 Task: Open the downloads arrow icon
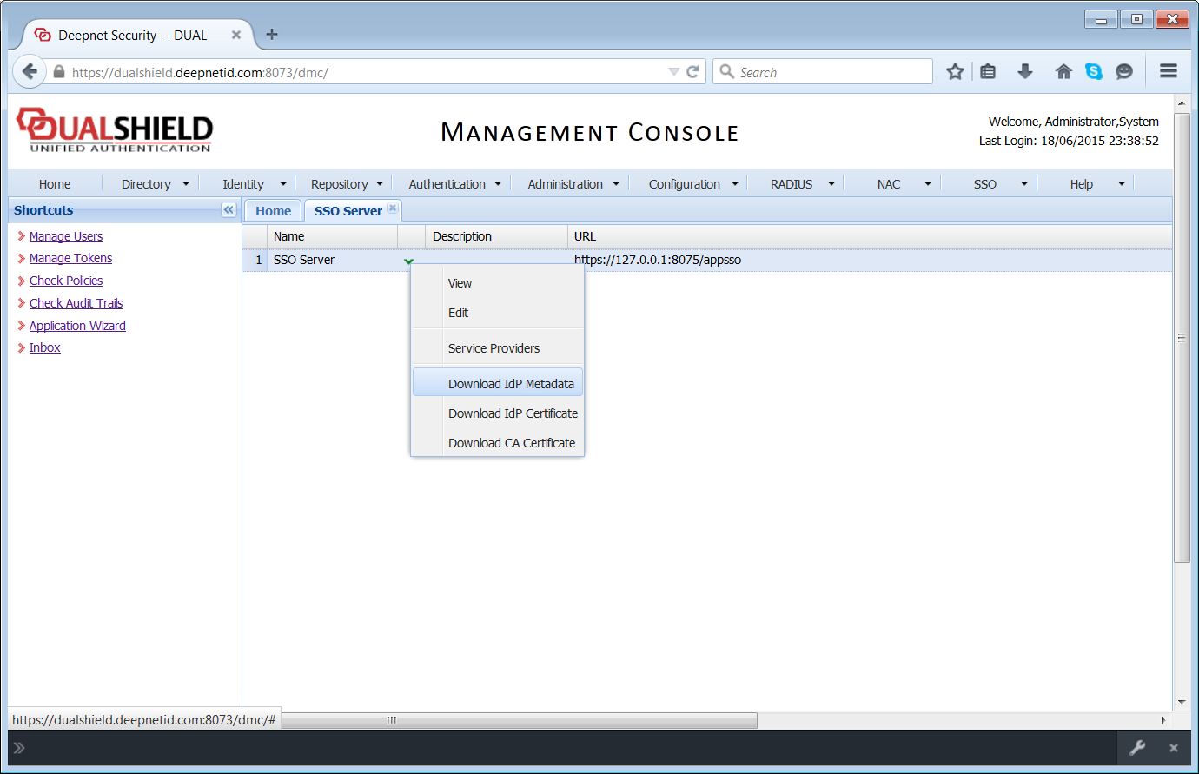point(1025,72)
